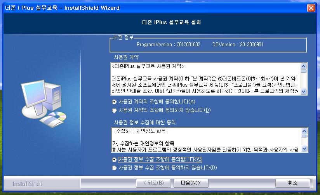Click the 사용권 계약 section label

tap(126, 57)
